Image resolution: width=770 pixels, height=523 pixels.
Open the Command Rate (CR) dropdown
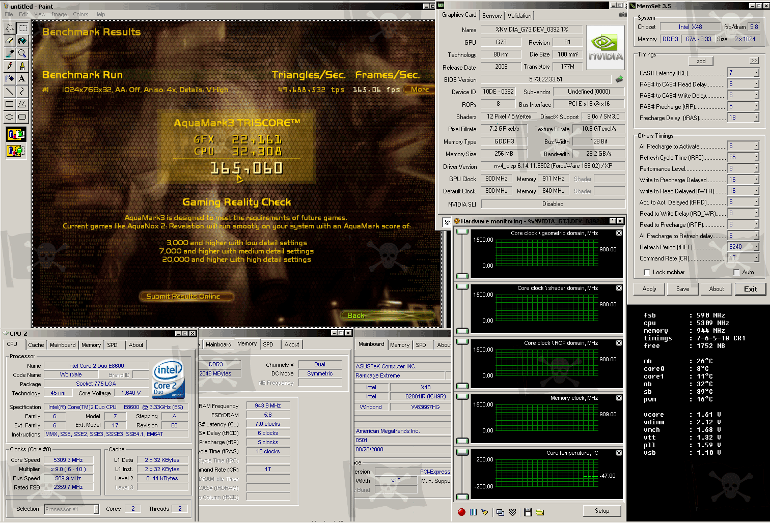[756, 258]
